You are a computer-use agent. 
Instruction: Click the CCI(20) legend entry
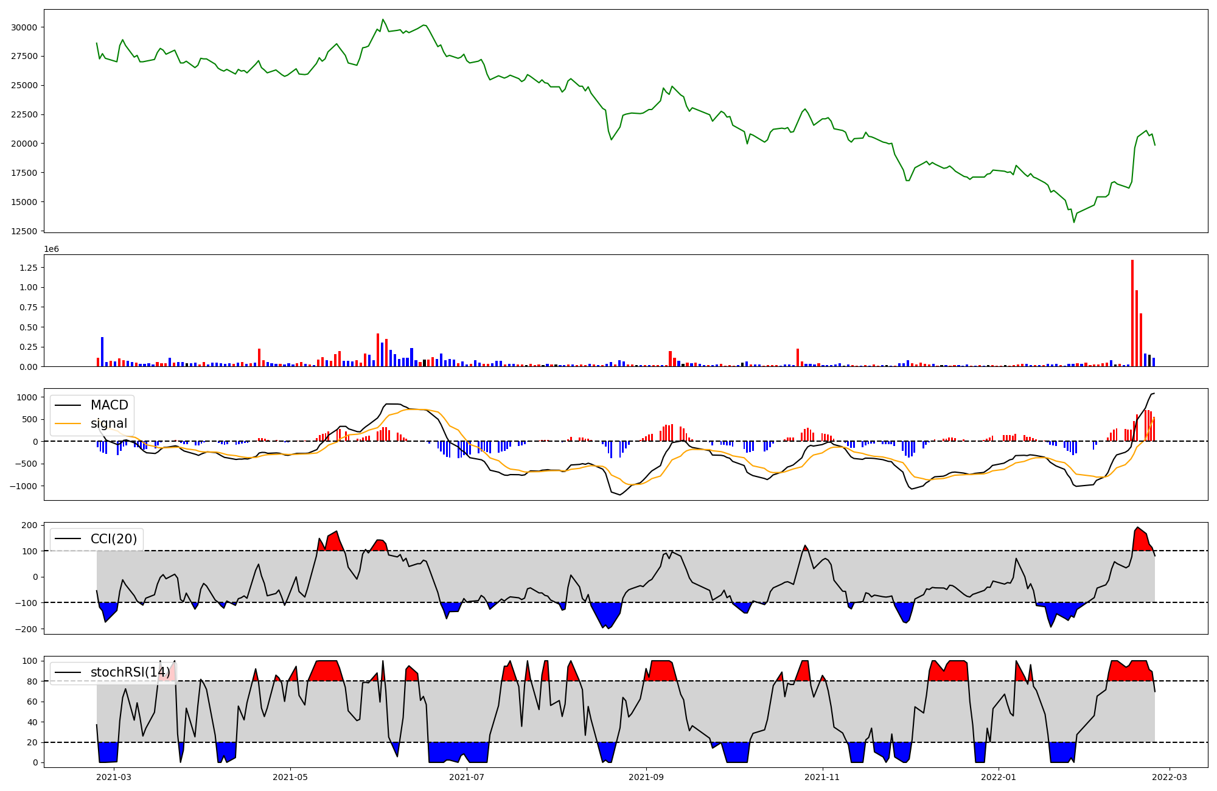(x=113, y=539)
